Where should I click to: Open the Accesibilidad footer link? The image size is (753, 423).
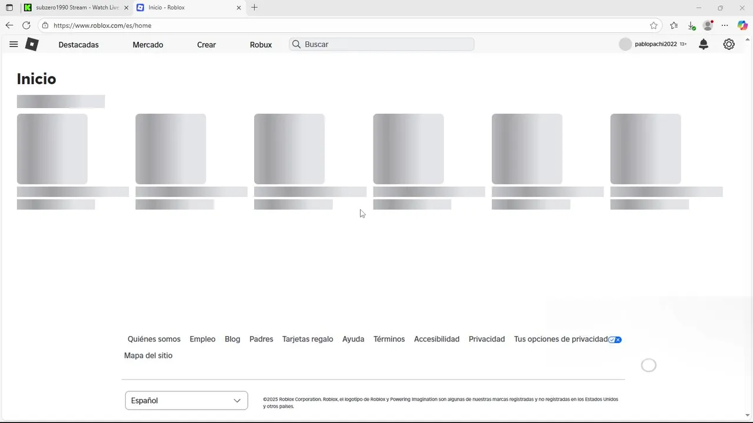(x=437, y=339)
